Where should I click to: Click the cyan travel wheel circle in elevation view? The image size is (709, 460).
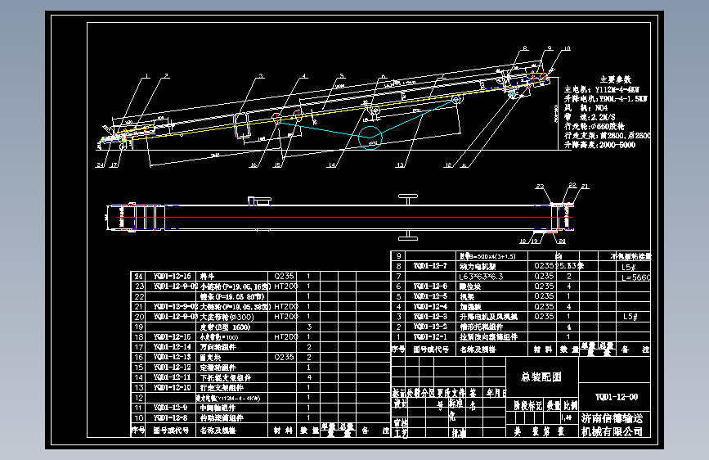(370, 138)
